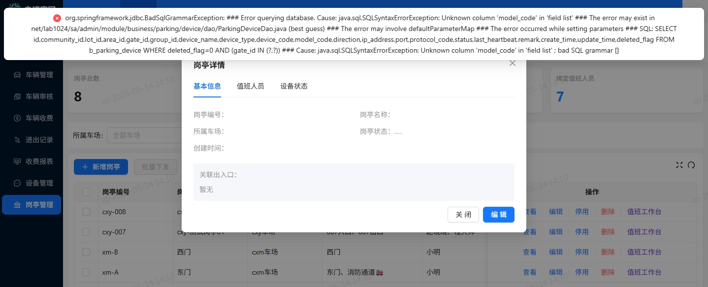
Task: Open the 所属车场 dropdown filter
Action: [x=145, y=135]
